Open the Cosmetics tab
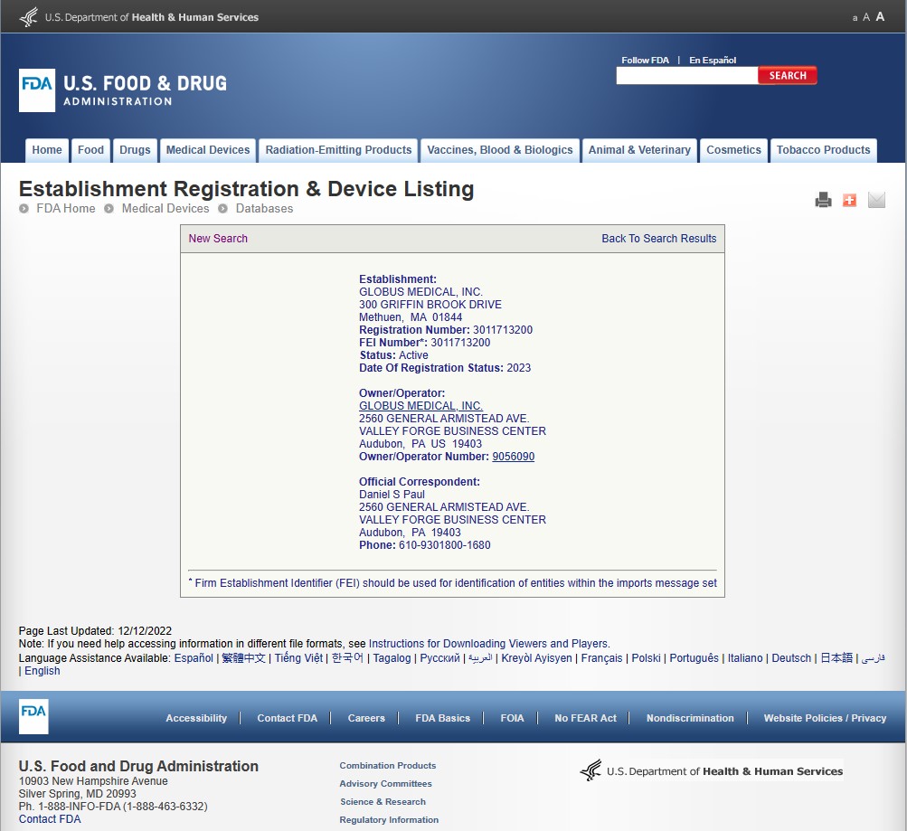The width and height of the screenshot is (907, 831). 734,150
